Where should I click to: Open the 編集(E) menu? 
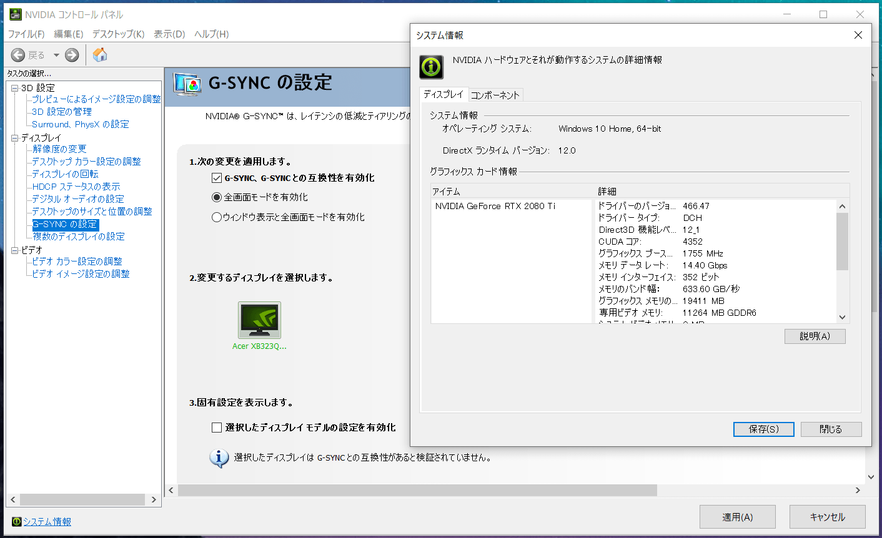(x=69, y=34)
